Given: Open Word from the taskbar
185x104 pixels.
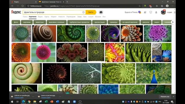Looking at the screenshot, I should (x=58, y=102).
